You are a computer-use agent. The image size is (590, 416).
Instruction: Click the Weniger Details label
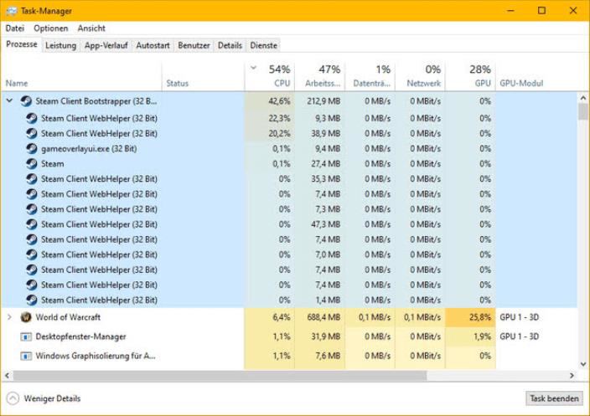point(52,398)
